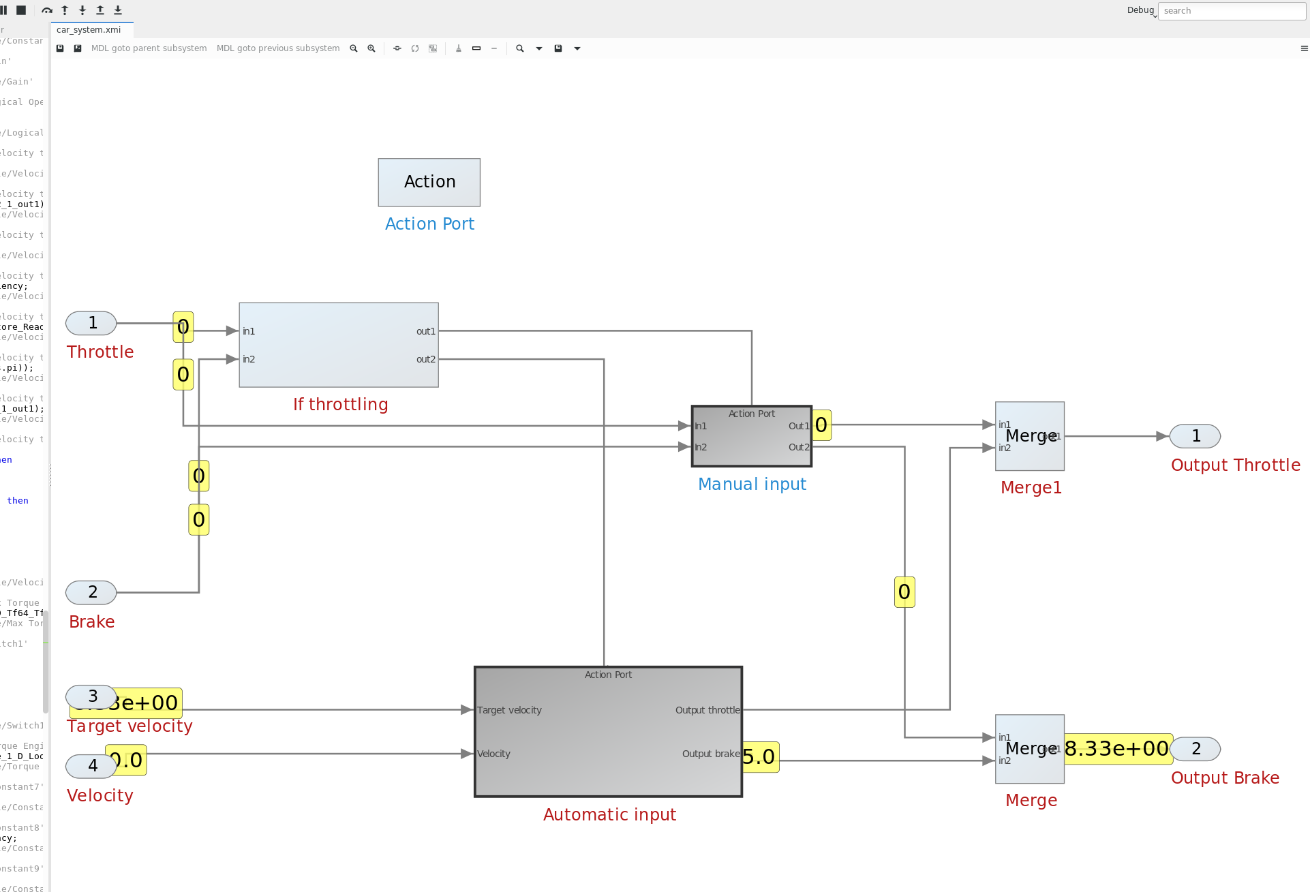Zoom in on the diagram
Image resolution: width=1310 pixels, height=892 pixels.
(x=371, y=48)
